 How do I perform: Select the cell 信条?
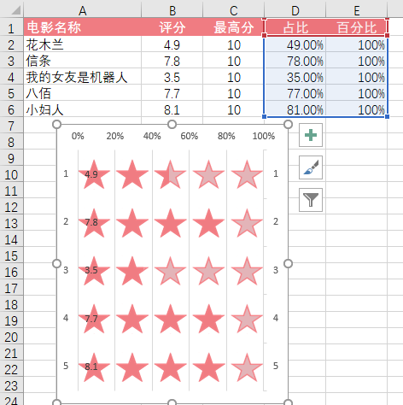pyautogui.click(x=83, y=61)
